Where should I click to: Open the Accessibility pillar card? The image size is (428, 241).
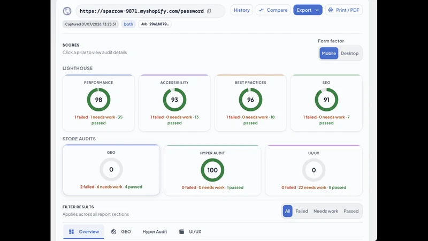(174, 103)
